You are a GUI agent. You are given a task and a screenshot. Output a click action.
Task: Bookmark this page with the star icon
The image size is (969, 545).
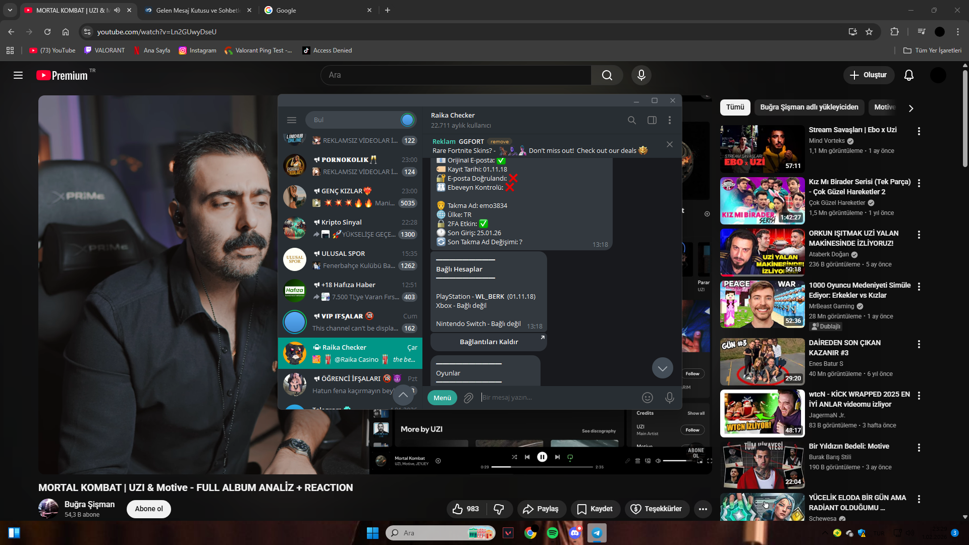869,32
